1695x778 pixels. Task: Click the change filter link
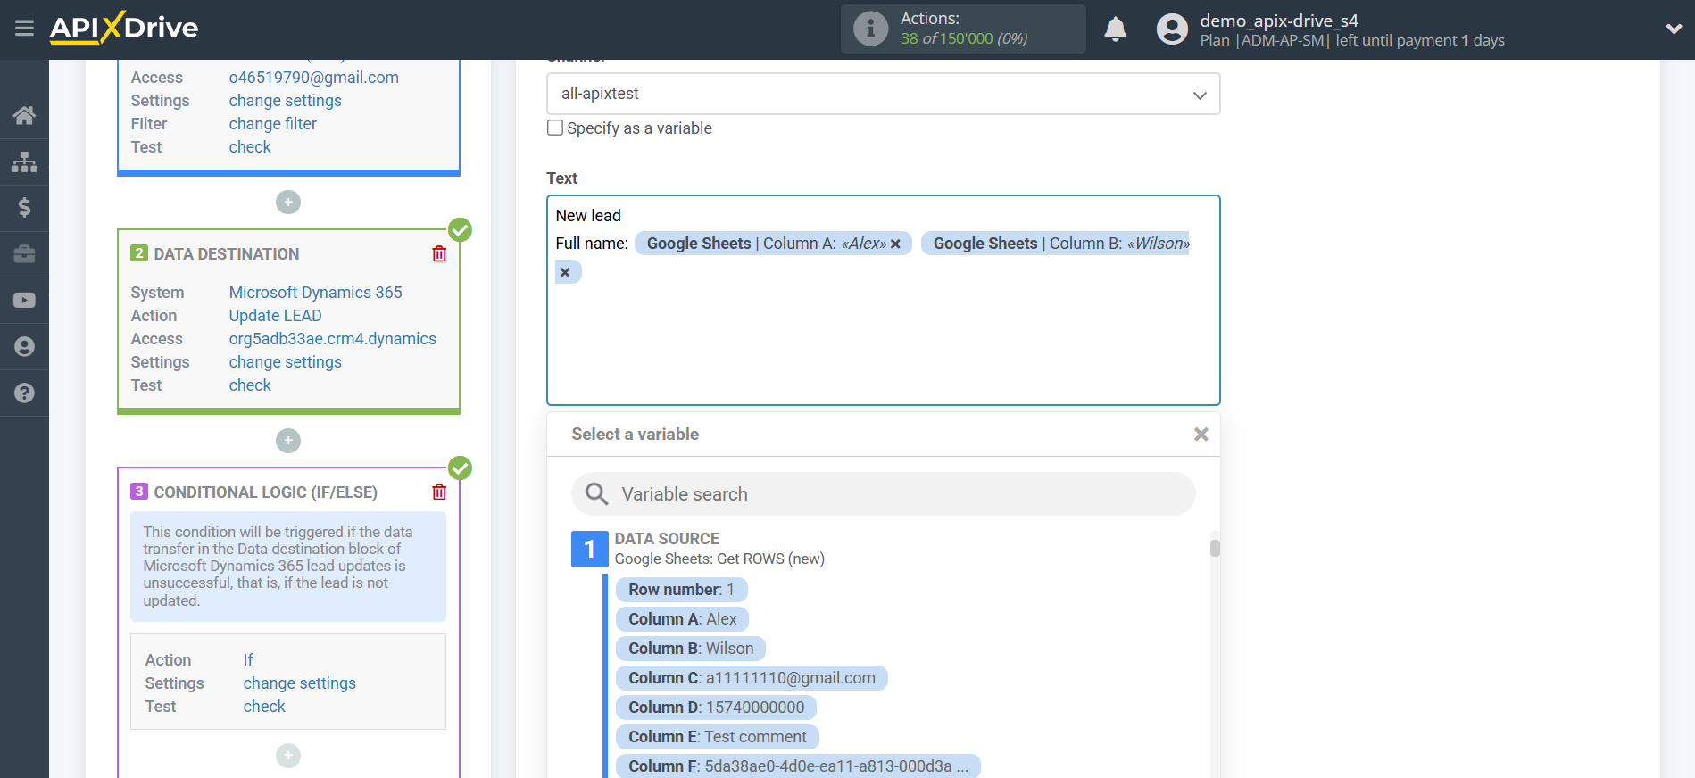tap(272, 124)
